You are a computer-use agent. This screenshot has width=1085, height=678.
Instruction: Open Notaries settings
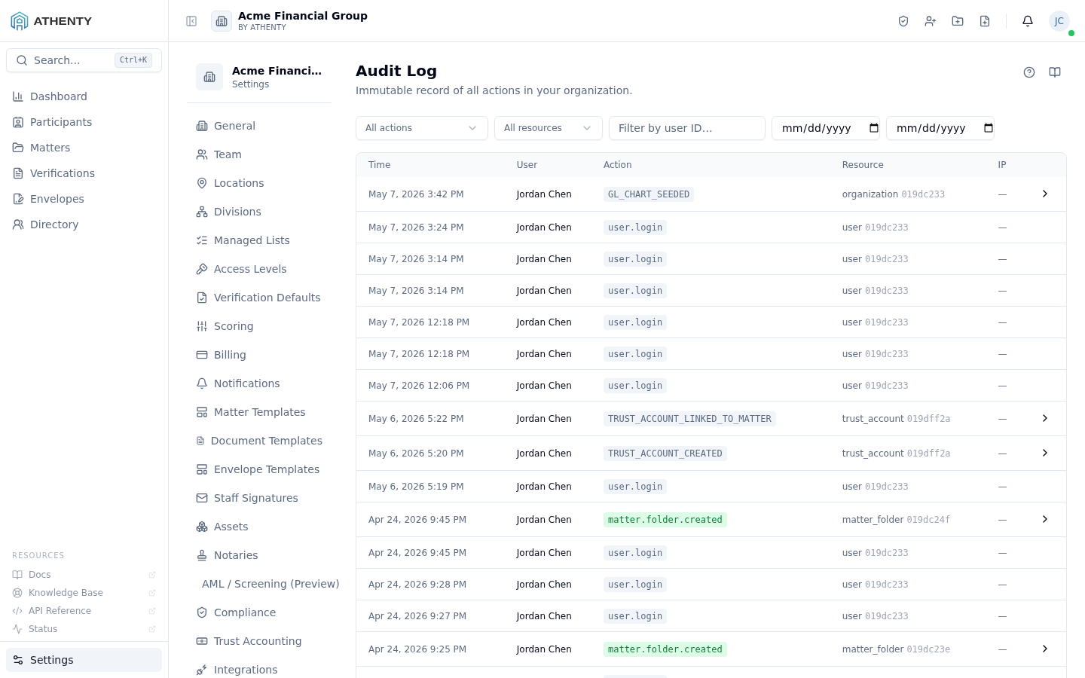coord(259,555)
